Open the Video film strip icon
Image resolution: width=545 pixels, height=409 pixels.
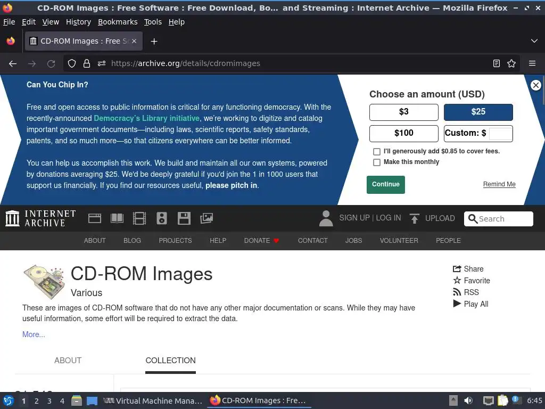click(139, 218)
